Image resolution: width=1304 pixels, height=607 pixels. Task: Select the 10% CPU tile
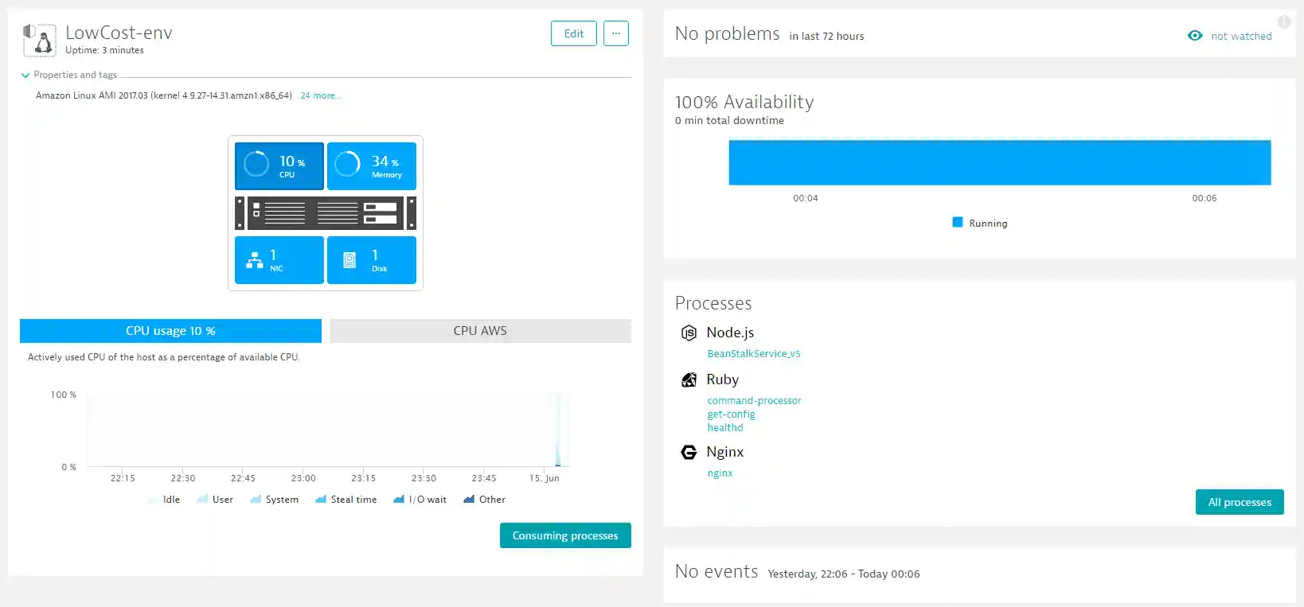(x=279, y=166)
